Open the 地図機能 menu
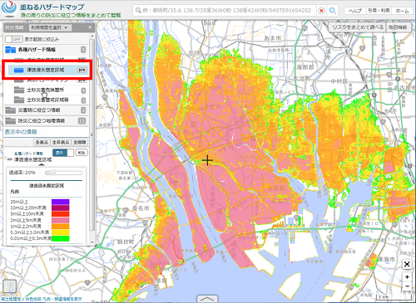 398,27
